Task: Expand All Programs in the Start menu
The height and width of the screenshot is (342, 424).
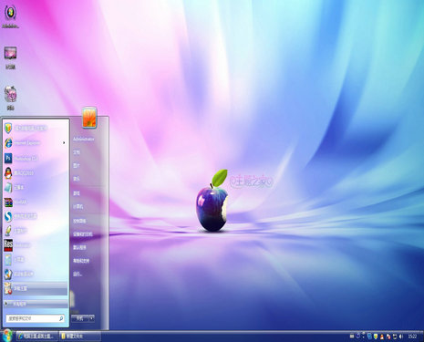Action: (36, 304)
